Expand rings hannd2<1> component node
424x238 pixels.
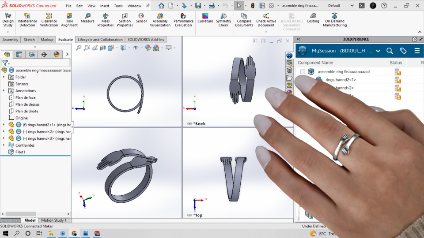pos(4,125)
